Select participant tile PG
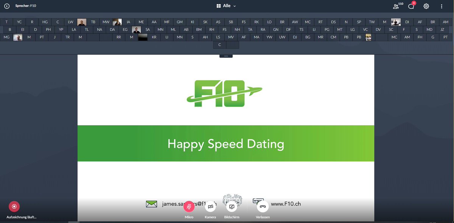 (x=327, y=29)
